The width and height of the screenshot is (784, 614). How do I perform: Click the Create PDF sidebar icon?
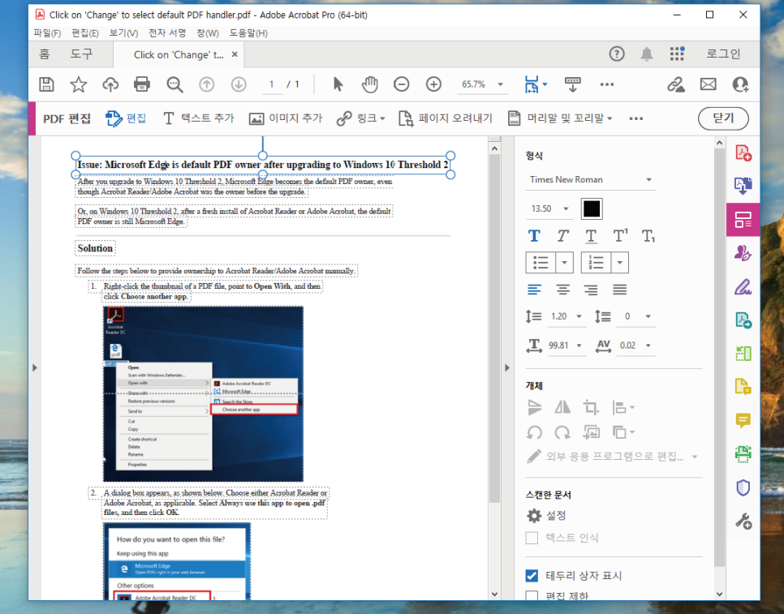tap(743, 152)
